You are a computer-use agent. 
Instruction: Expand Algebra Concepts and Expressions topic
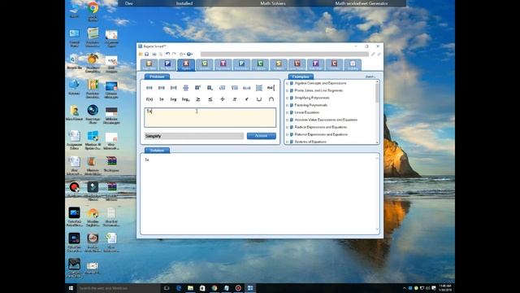coord(287,83)
